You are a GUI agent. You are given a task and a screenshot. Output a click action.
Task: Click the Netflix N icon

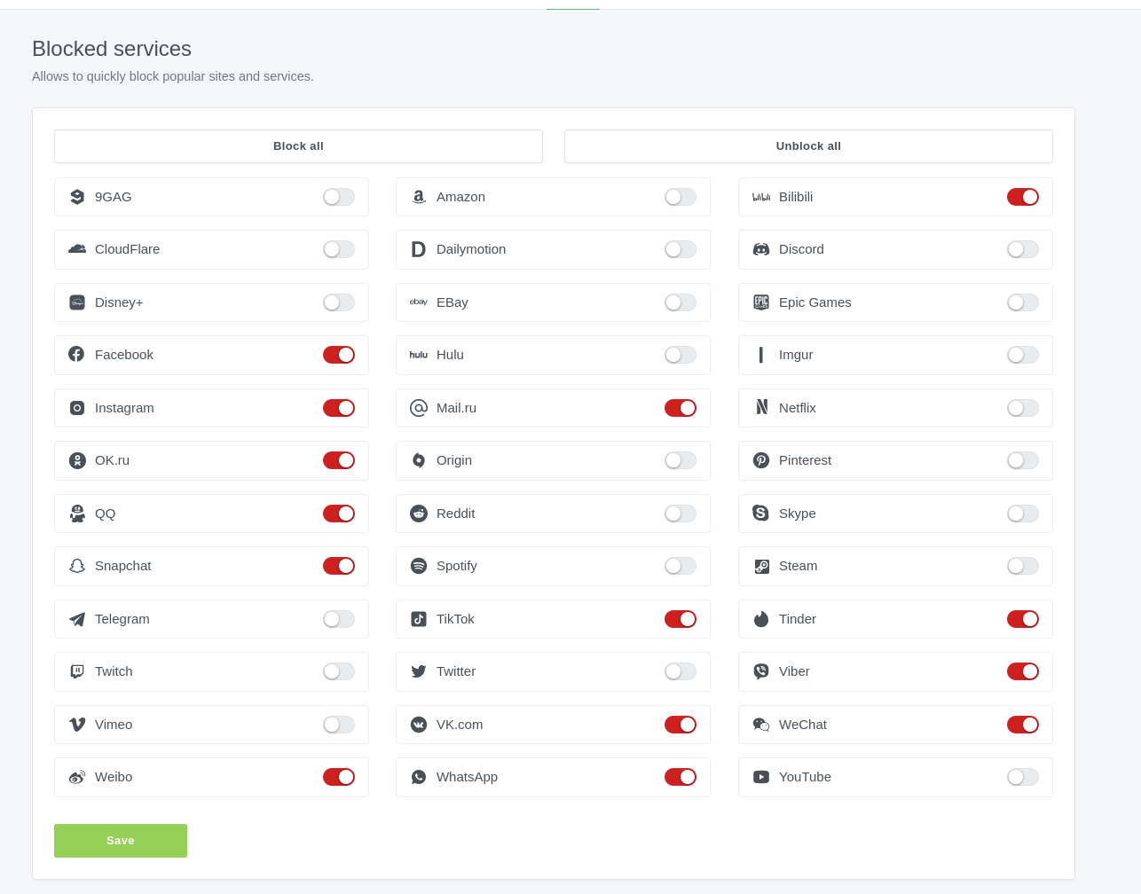pos(761,407)
